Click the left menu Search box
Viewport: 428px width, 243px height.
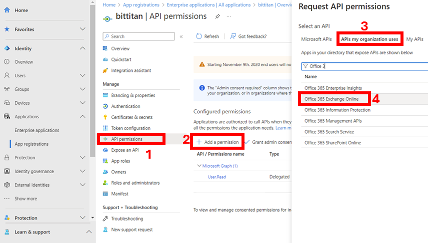point(138,36)
